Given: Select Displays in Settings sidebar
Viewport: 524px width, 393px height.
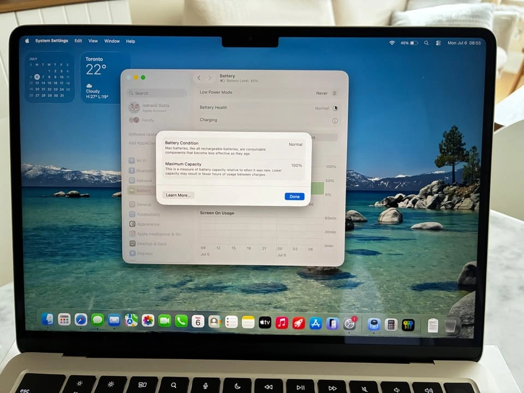Looking at the screenshot, I should [141, 253].
